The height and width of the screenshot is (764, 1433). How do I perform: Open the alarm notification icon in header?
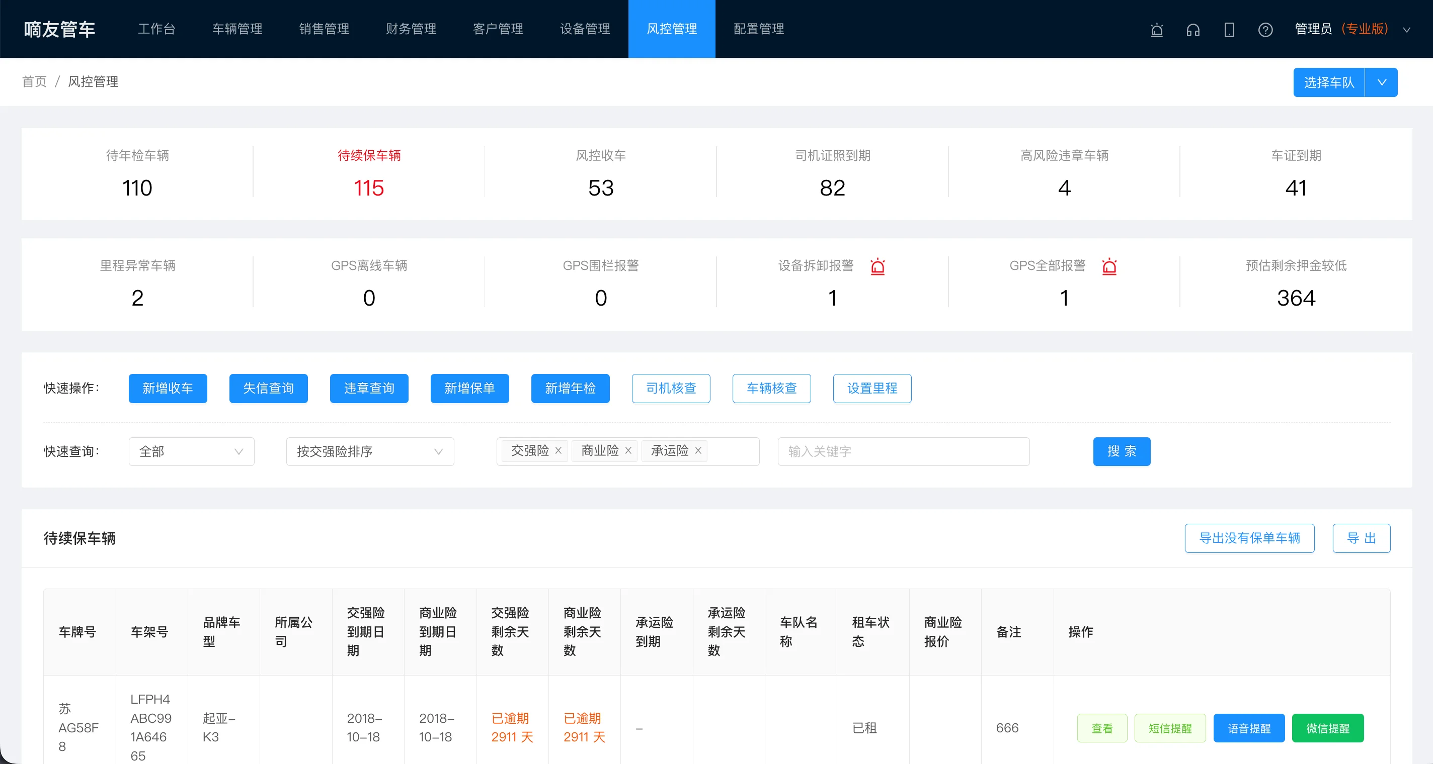coord(1157,30)
